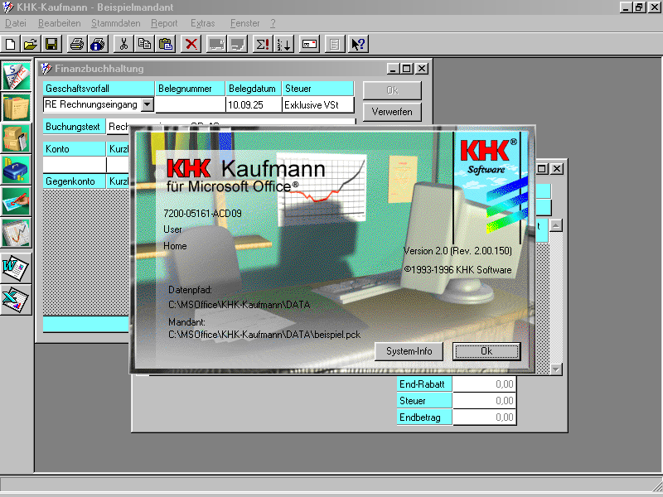Screen dimensions: 663x497
Task: Save using the floppy disk icon
Action: [51, 44]
